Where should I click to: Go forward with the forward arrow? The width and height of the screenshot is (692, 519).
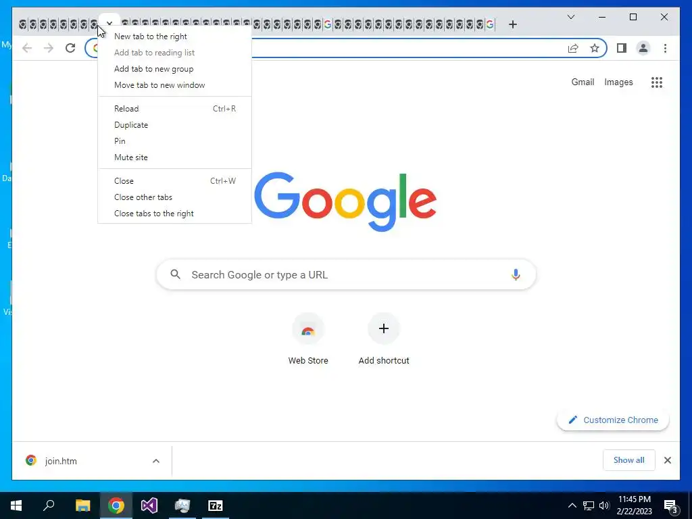click(x=49, y=48)
